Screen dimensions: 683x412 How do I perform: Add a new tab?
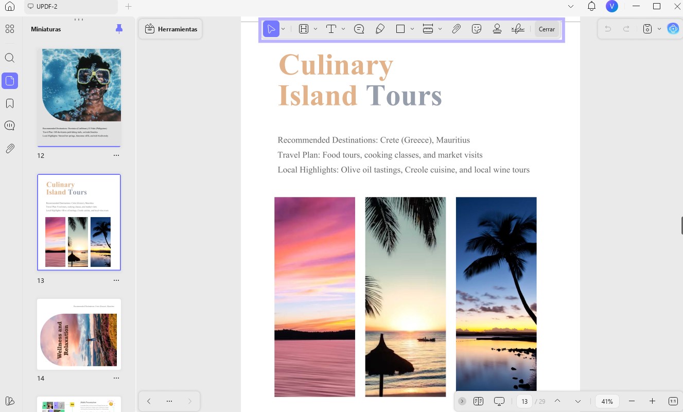pyautogui.click(x=129, y=6)
